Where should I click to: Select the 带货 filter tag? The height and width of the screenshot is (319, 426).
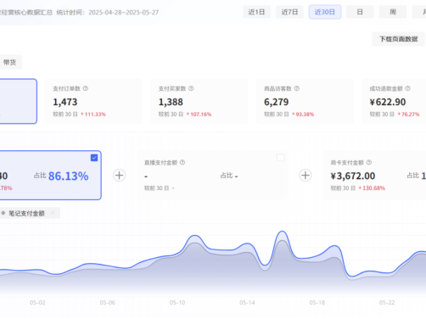9,62
